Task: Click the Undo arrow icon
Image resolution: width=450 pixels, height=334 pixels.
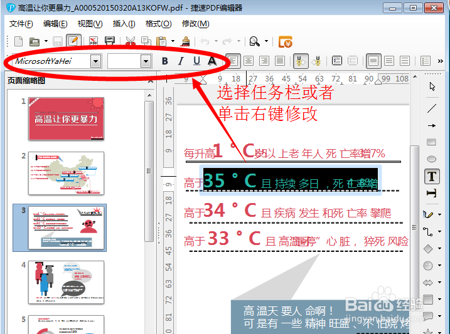Action: 205,41
